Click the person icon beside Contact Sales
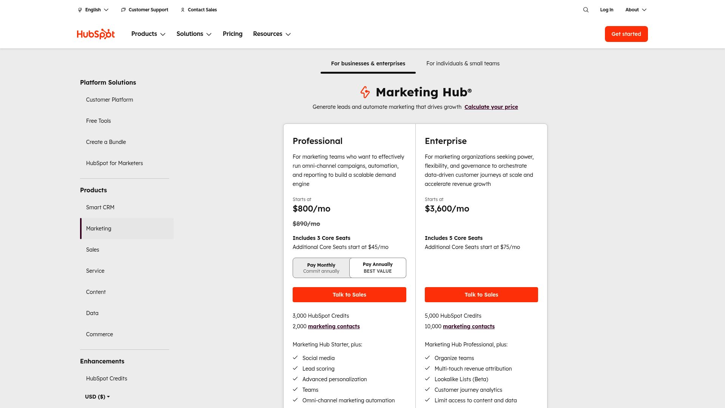The height and width of the screenshot is (408, 725). click(182, 9)
